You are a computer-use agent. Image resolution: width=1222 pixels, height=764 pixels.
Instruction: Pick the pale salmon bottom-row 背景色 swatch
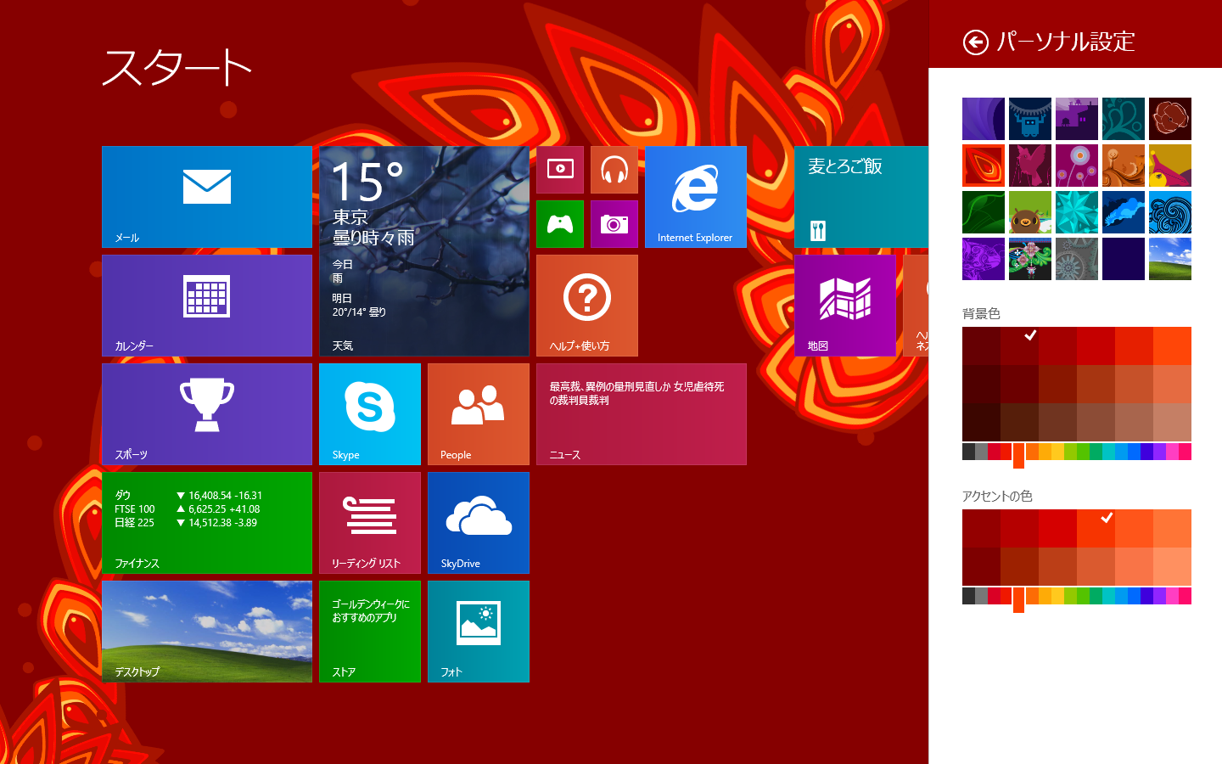tap(1172, 422)
